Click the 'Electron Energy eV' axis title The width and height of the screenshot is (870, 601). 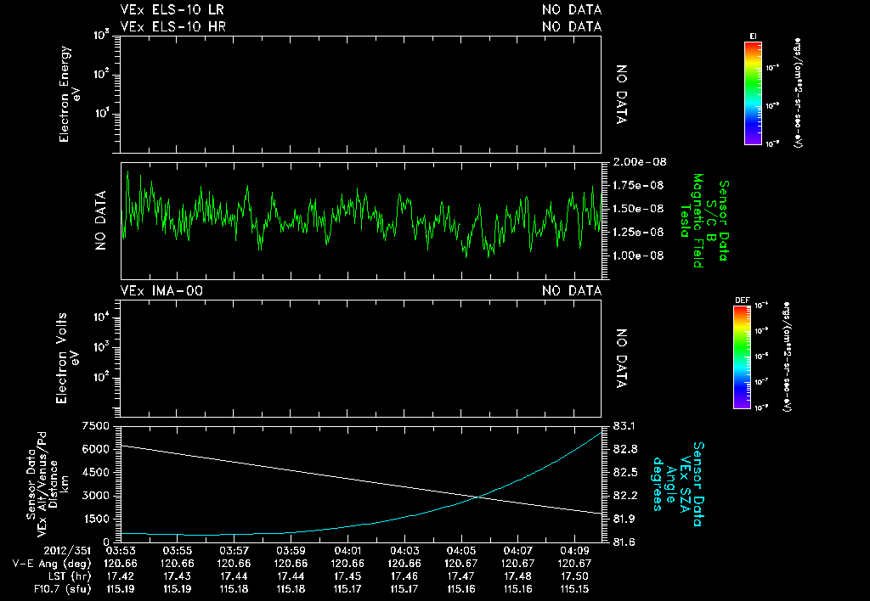click(70, 93)
